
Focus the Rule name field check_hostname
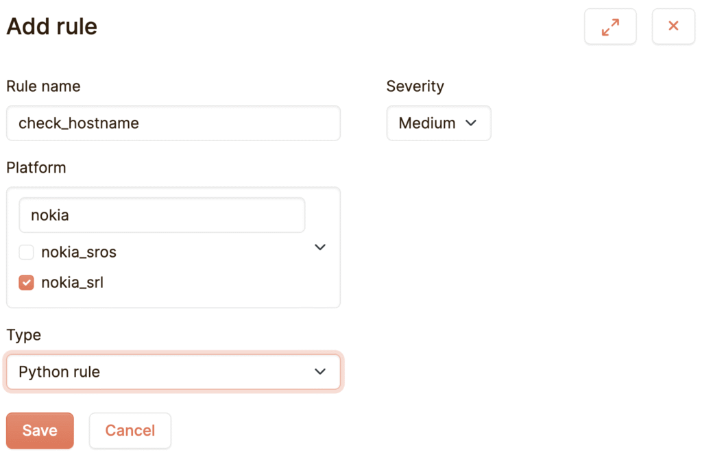[x=173, y=123]
